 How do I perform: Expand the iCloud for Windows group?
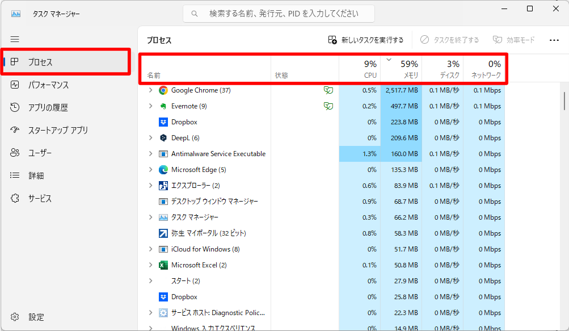[150, 249]
